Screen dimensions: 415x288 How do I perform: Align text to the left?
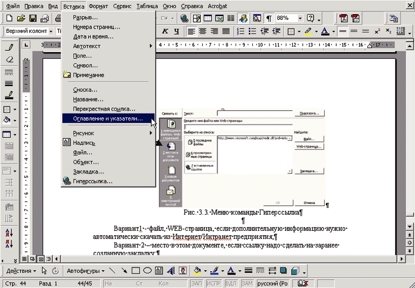coord(191,31)
